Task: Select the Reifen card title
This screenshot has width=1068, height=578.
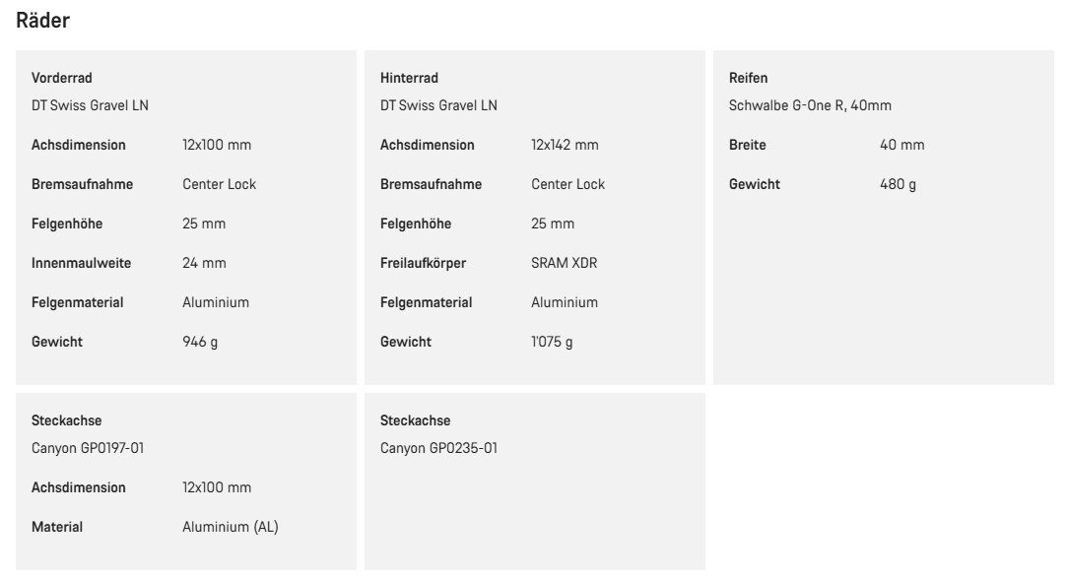Action: click(748, 78)
